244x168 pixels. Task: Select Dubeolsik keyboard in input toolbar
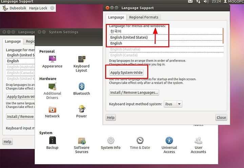(x=18, y=8)
